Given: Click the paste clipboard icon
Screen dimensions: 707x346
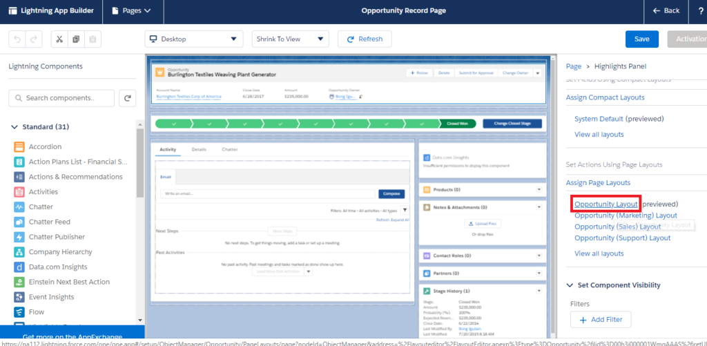Looking at the screenshot, I should [x=93, y=39].
